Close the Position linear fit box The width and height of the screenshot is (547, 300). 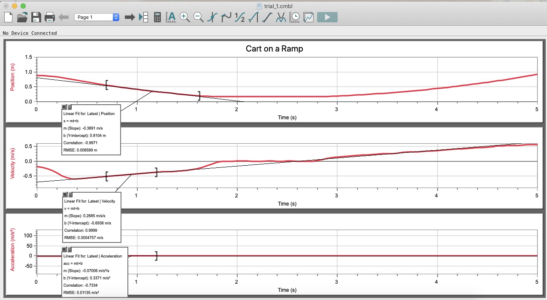pyautogui.click(x=64, y=107)
